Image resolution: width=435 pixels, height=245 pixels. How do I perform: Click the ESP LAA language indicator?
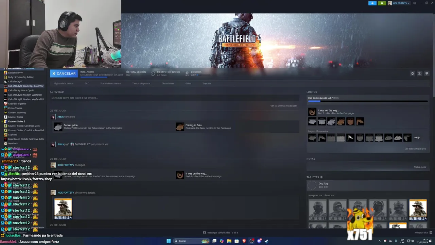pyautogui.click(x=402, y=241)
